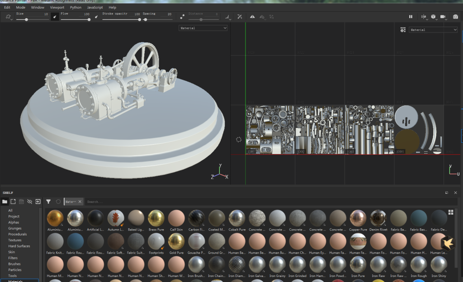Select the Particles shelf category
Screen dimensions: 463x282
(x=15, y=270)
